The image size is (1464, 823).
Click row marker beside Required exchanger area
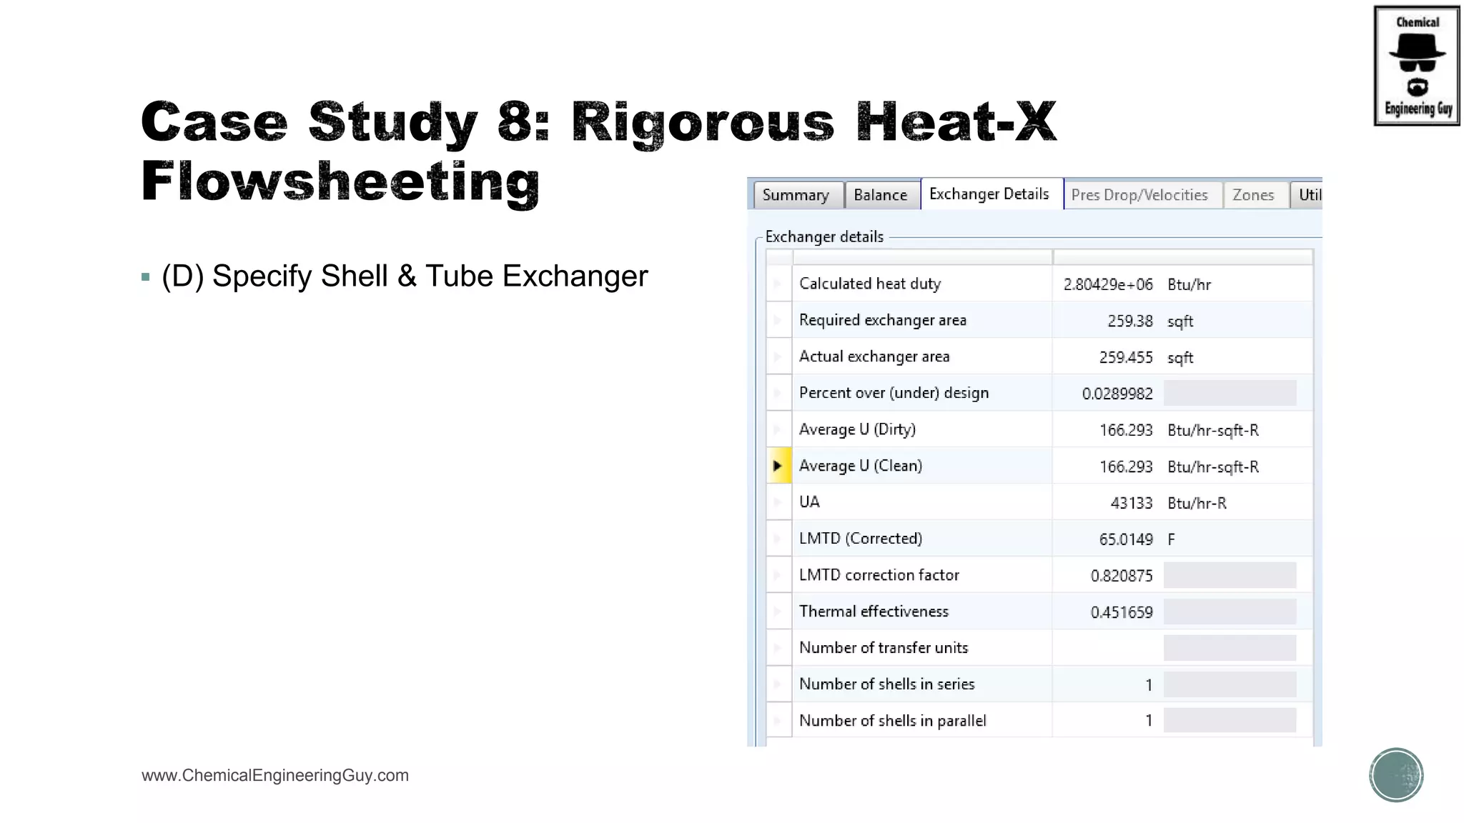[778, 320]
